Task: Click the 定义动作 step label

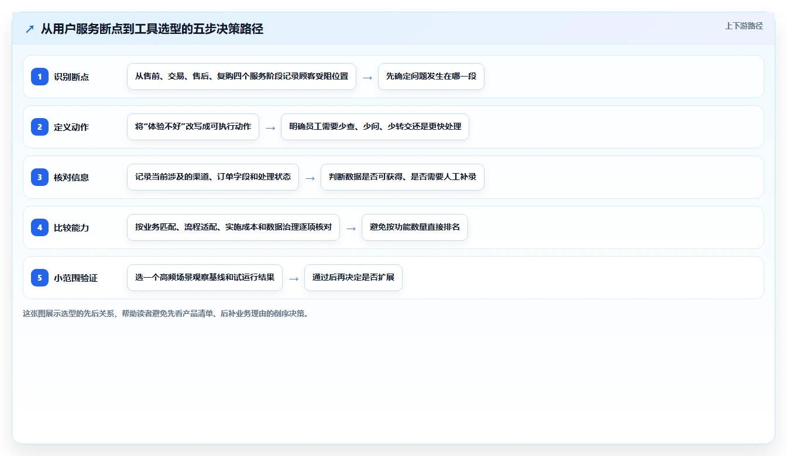Action: pyautogui.click(x=71, y=127)
